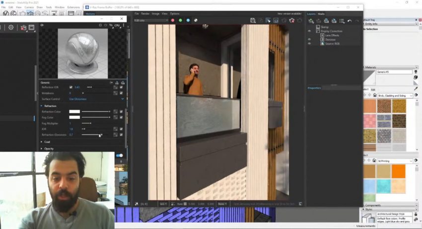Screen dimensions: 422x229
Task: Click the create layer icon with green plus
Action: coord(311,21)
